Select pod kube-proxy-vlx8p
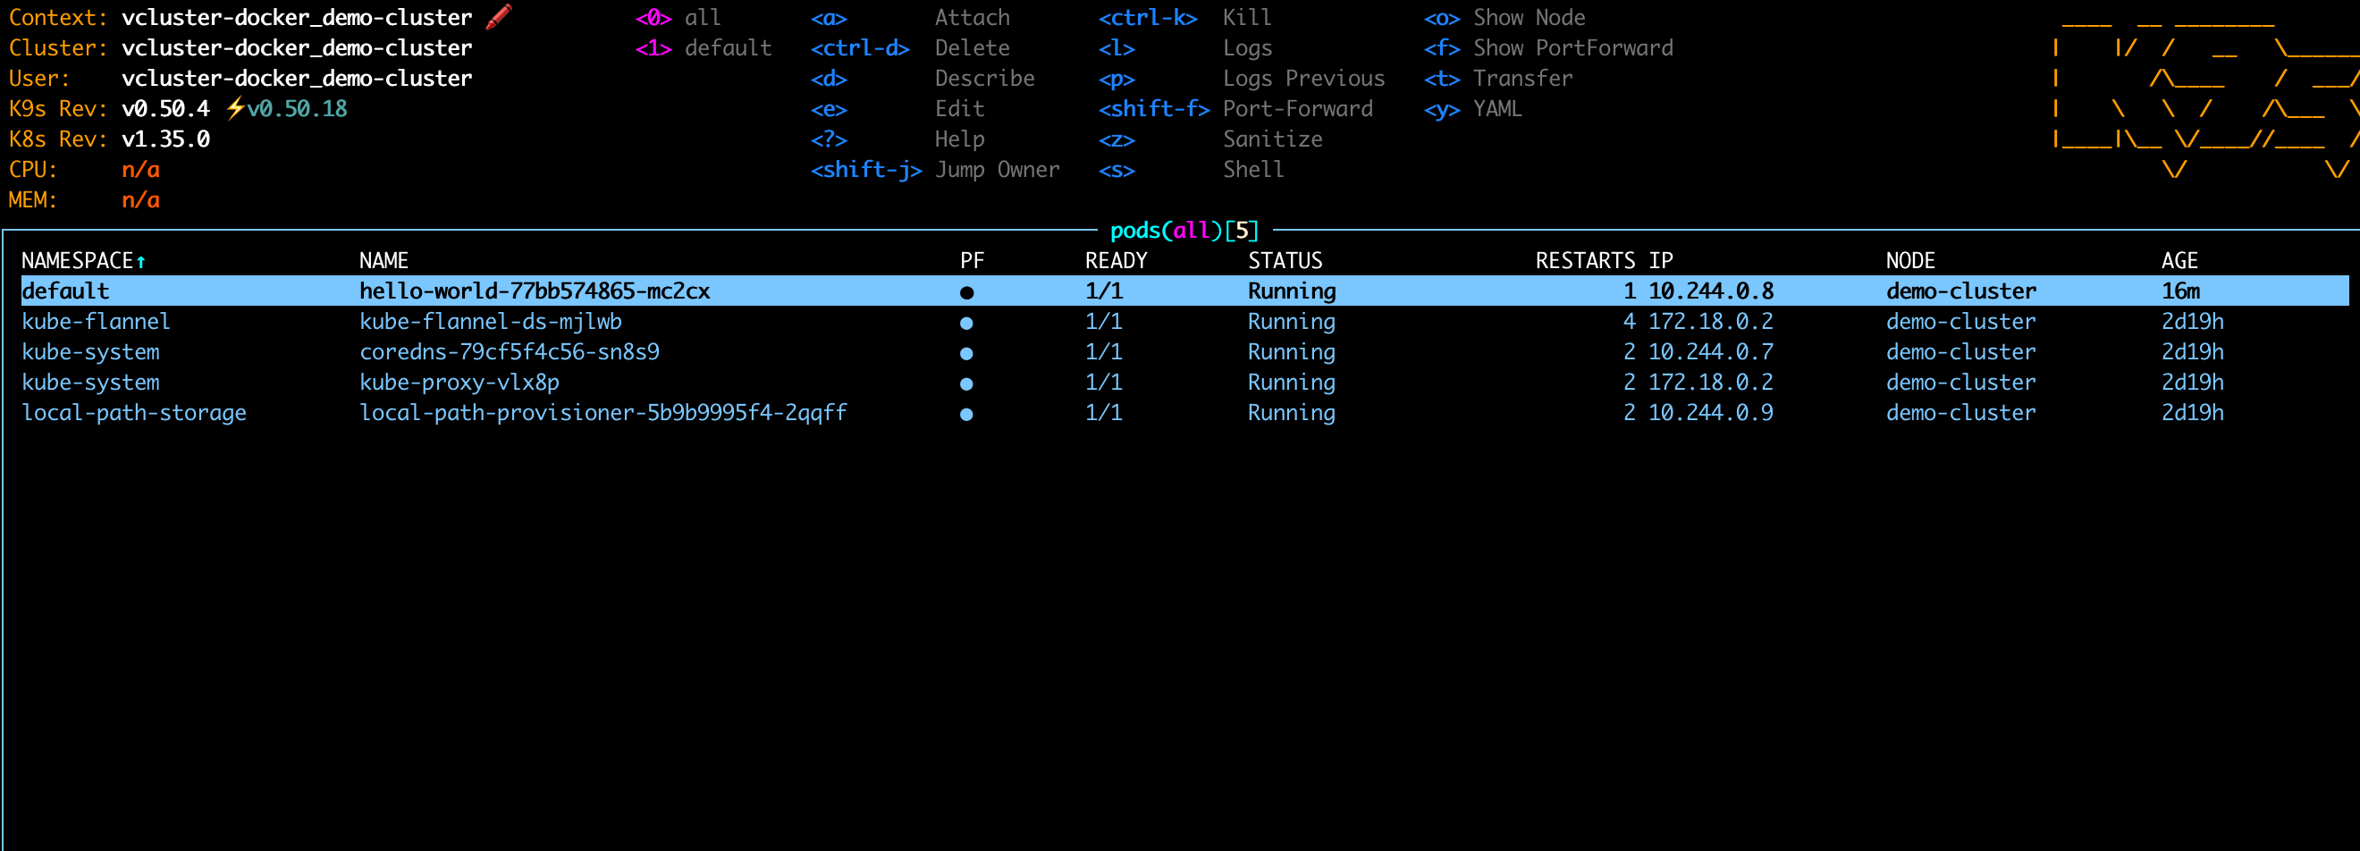 pos(459,382)
